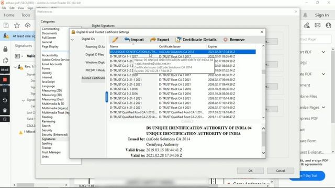This screenshot has width=335, height=188.
Task: Collapse the Digital IDs tree node
Action: [72, 40]
